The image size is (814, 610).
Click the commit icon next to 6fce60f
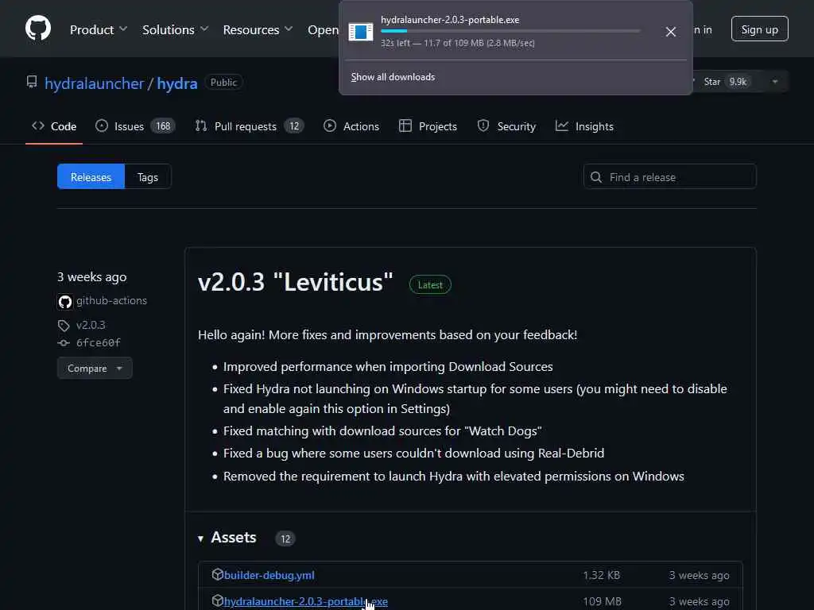64,343
